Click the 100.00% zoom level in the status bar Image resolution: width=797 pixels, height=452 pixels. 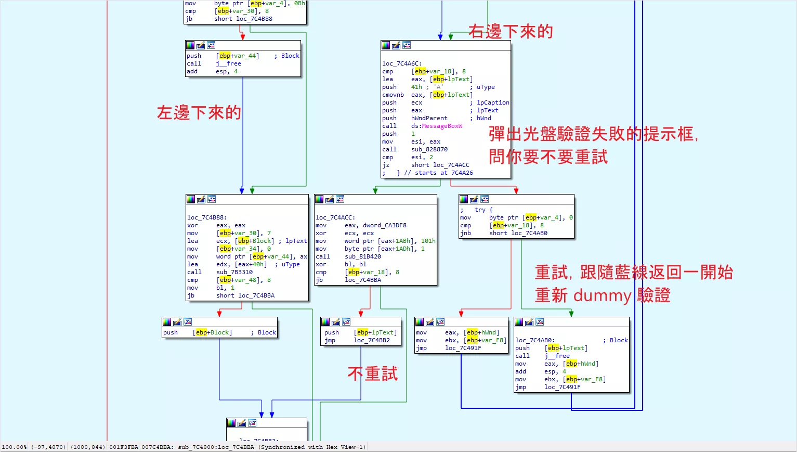pyautogui.click(x=14, y=447)
